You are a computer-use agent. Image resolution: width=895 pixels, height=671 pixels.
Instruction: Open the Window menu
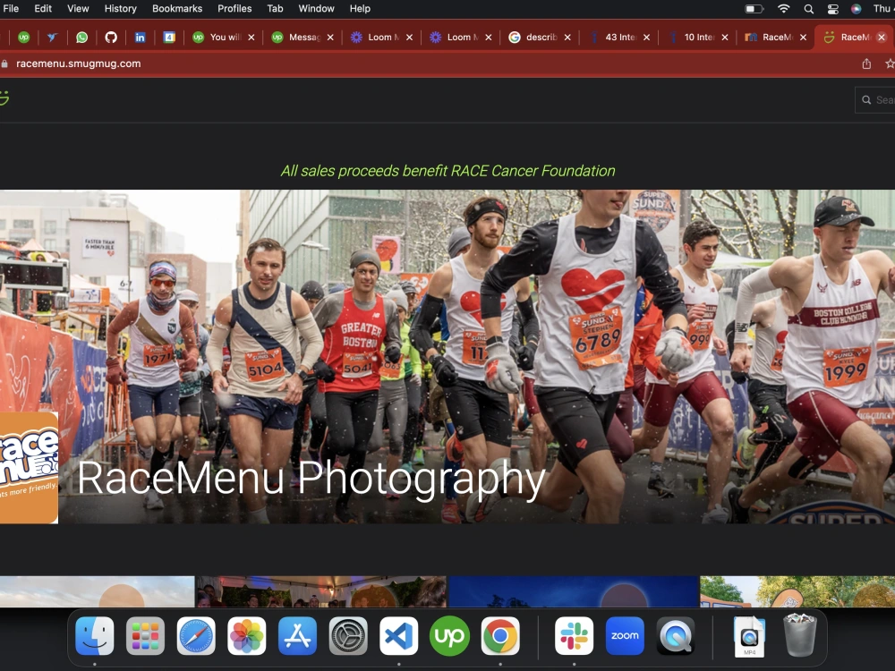316,9
